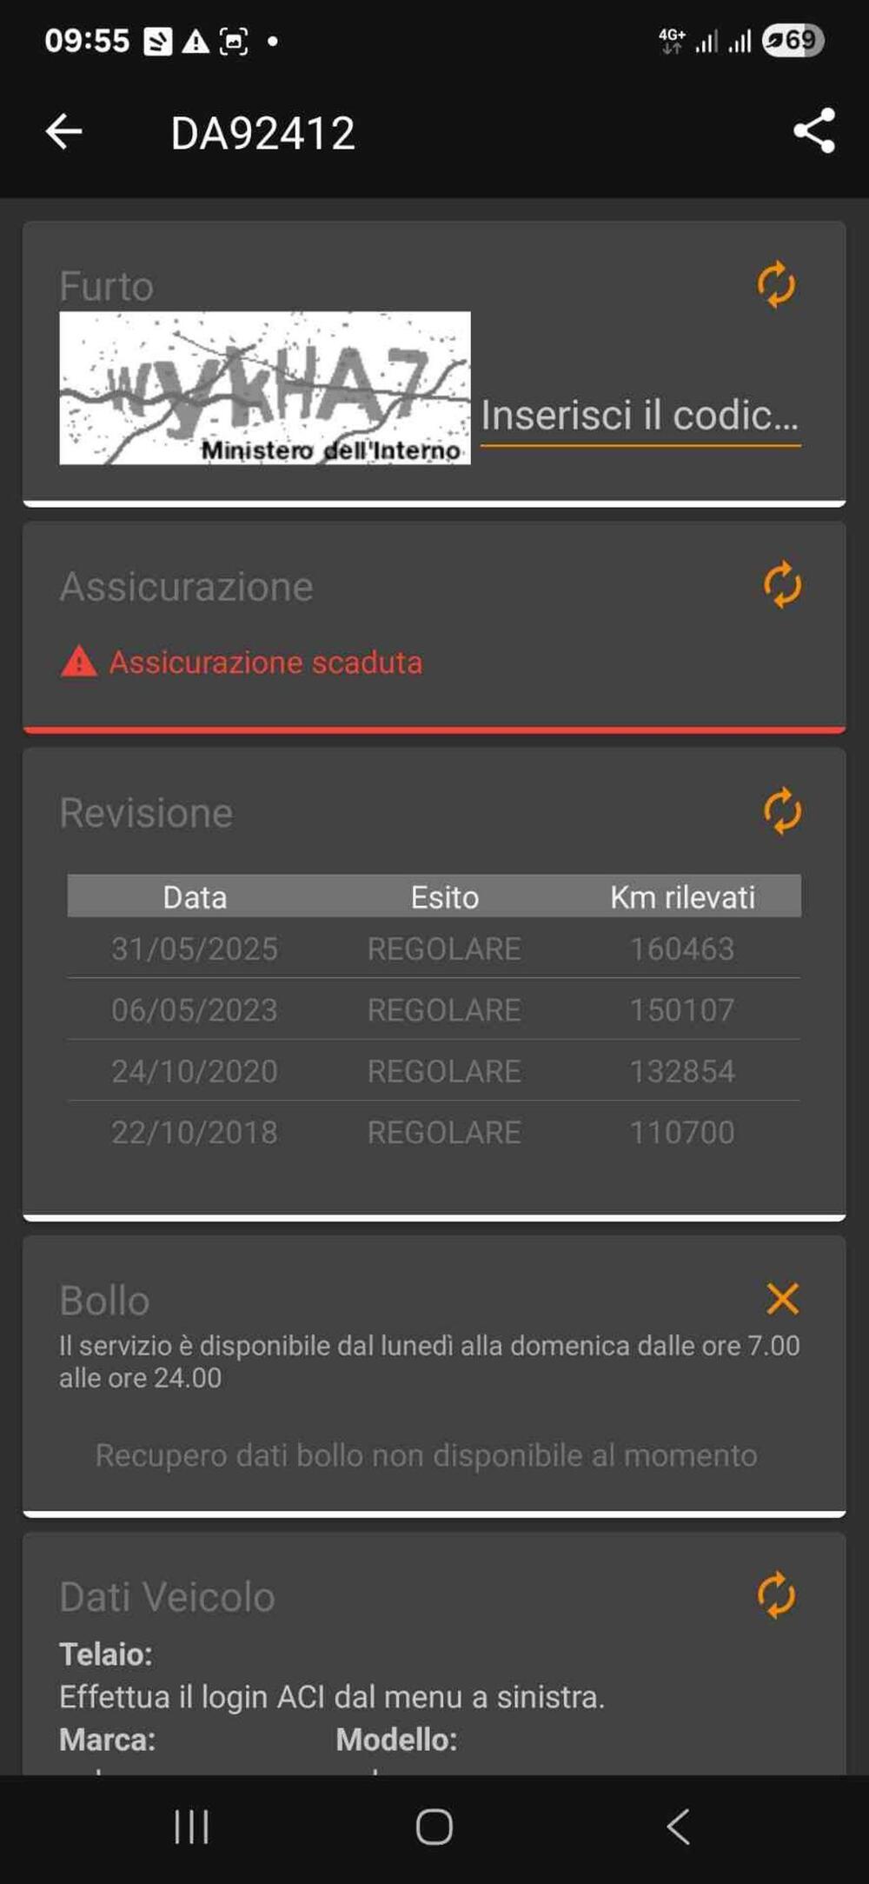The width and height of the screenshot is (869, 1884).
Task: Select 'Assicurazione scaduta' warning text
Action: tap(265, 662)
